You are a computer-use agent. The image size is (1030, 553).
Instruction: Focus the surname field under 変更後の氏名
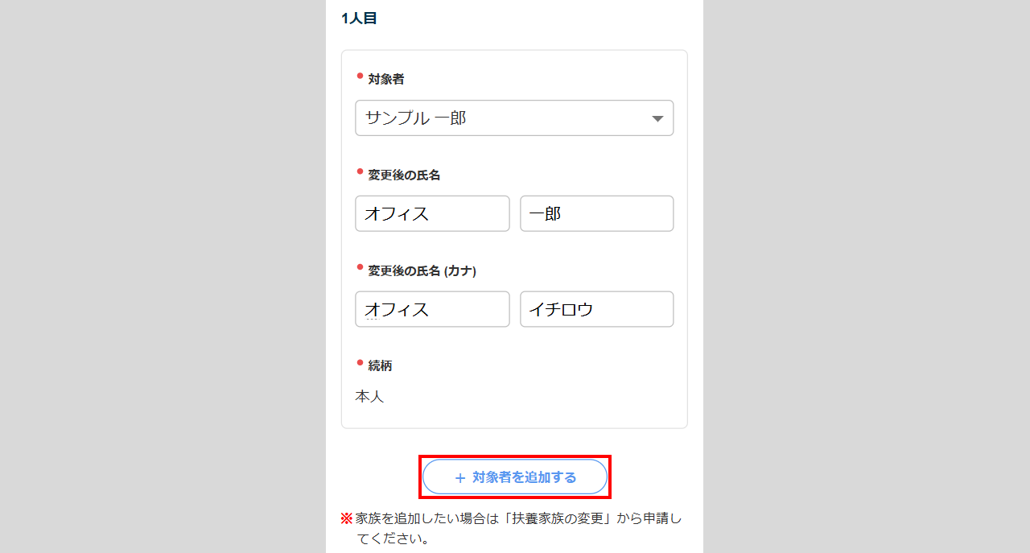pyautogui.click(x=432, y=214)
